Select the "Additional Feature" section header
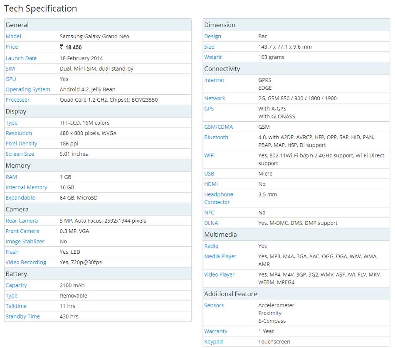Screen dimensions: 395x348 tap(231, 294)
